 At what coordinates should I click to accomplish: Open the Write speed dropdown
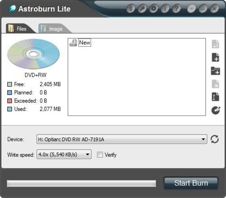(64, 155)
